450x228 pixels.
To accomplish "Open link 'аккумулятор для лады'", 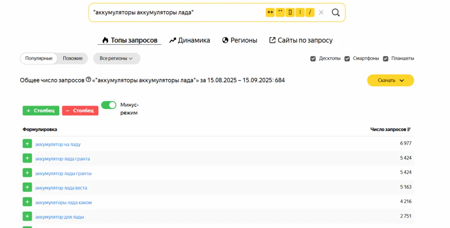I will click(59, 217).
